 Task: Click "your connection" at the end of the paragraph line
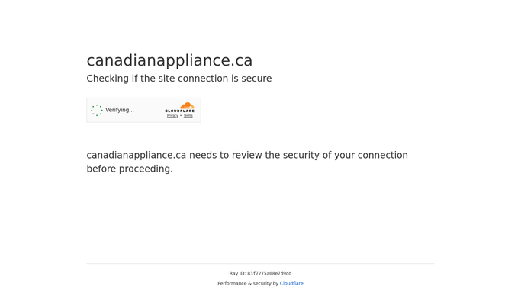371,156
